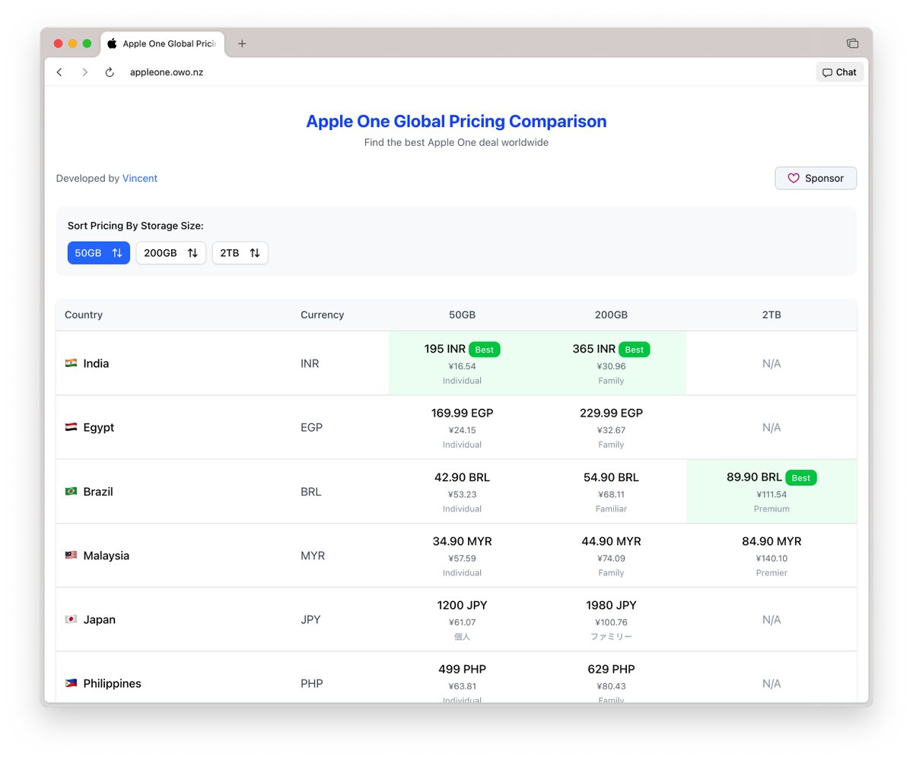This screenshot has width=913, height=760.
Task: Click the 84.90 MYR price
Action: [x=771, y=541]
